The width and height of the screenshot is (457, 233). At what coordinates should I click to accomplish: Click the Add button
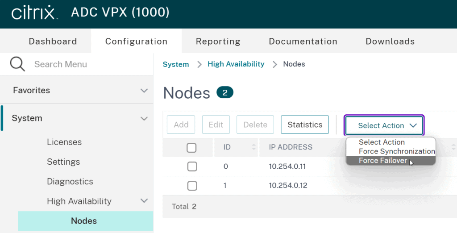pos(181,125)
